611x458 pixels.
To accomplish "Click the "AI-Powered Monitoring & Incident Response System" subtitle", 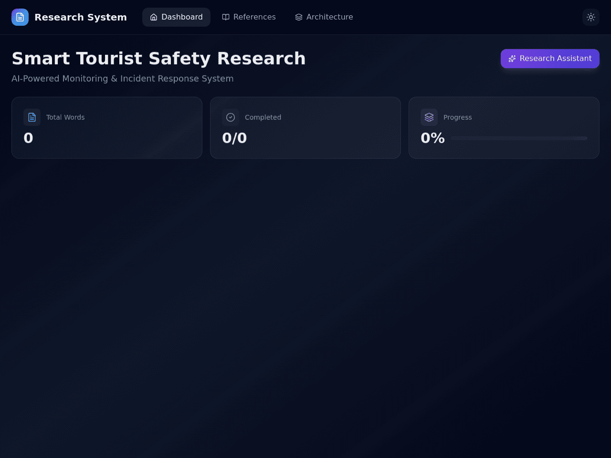I will click(123, 79).
